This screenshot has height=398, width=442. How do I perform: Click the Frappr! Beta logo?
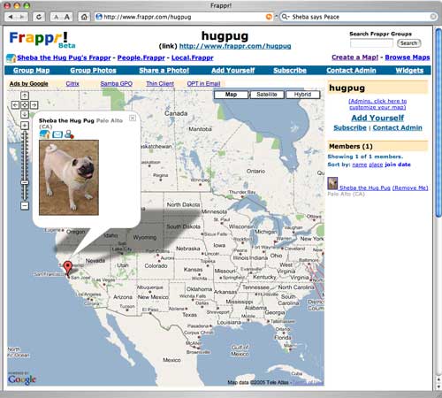click(42, 40)
